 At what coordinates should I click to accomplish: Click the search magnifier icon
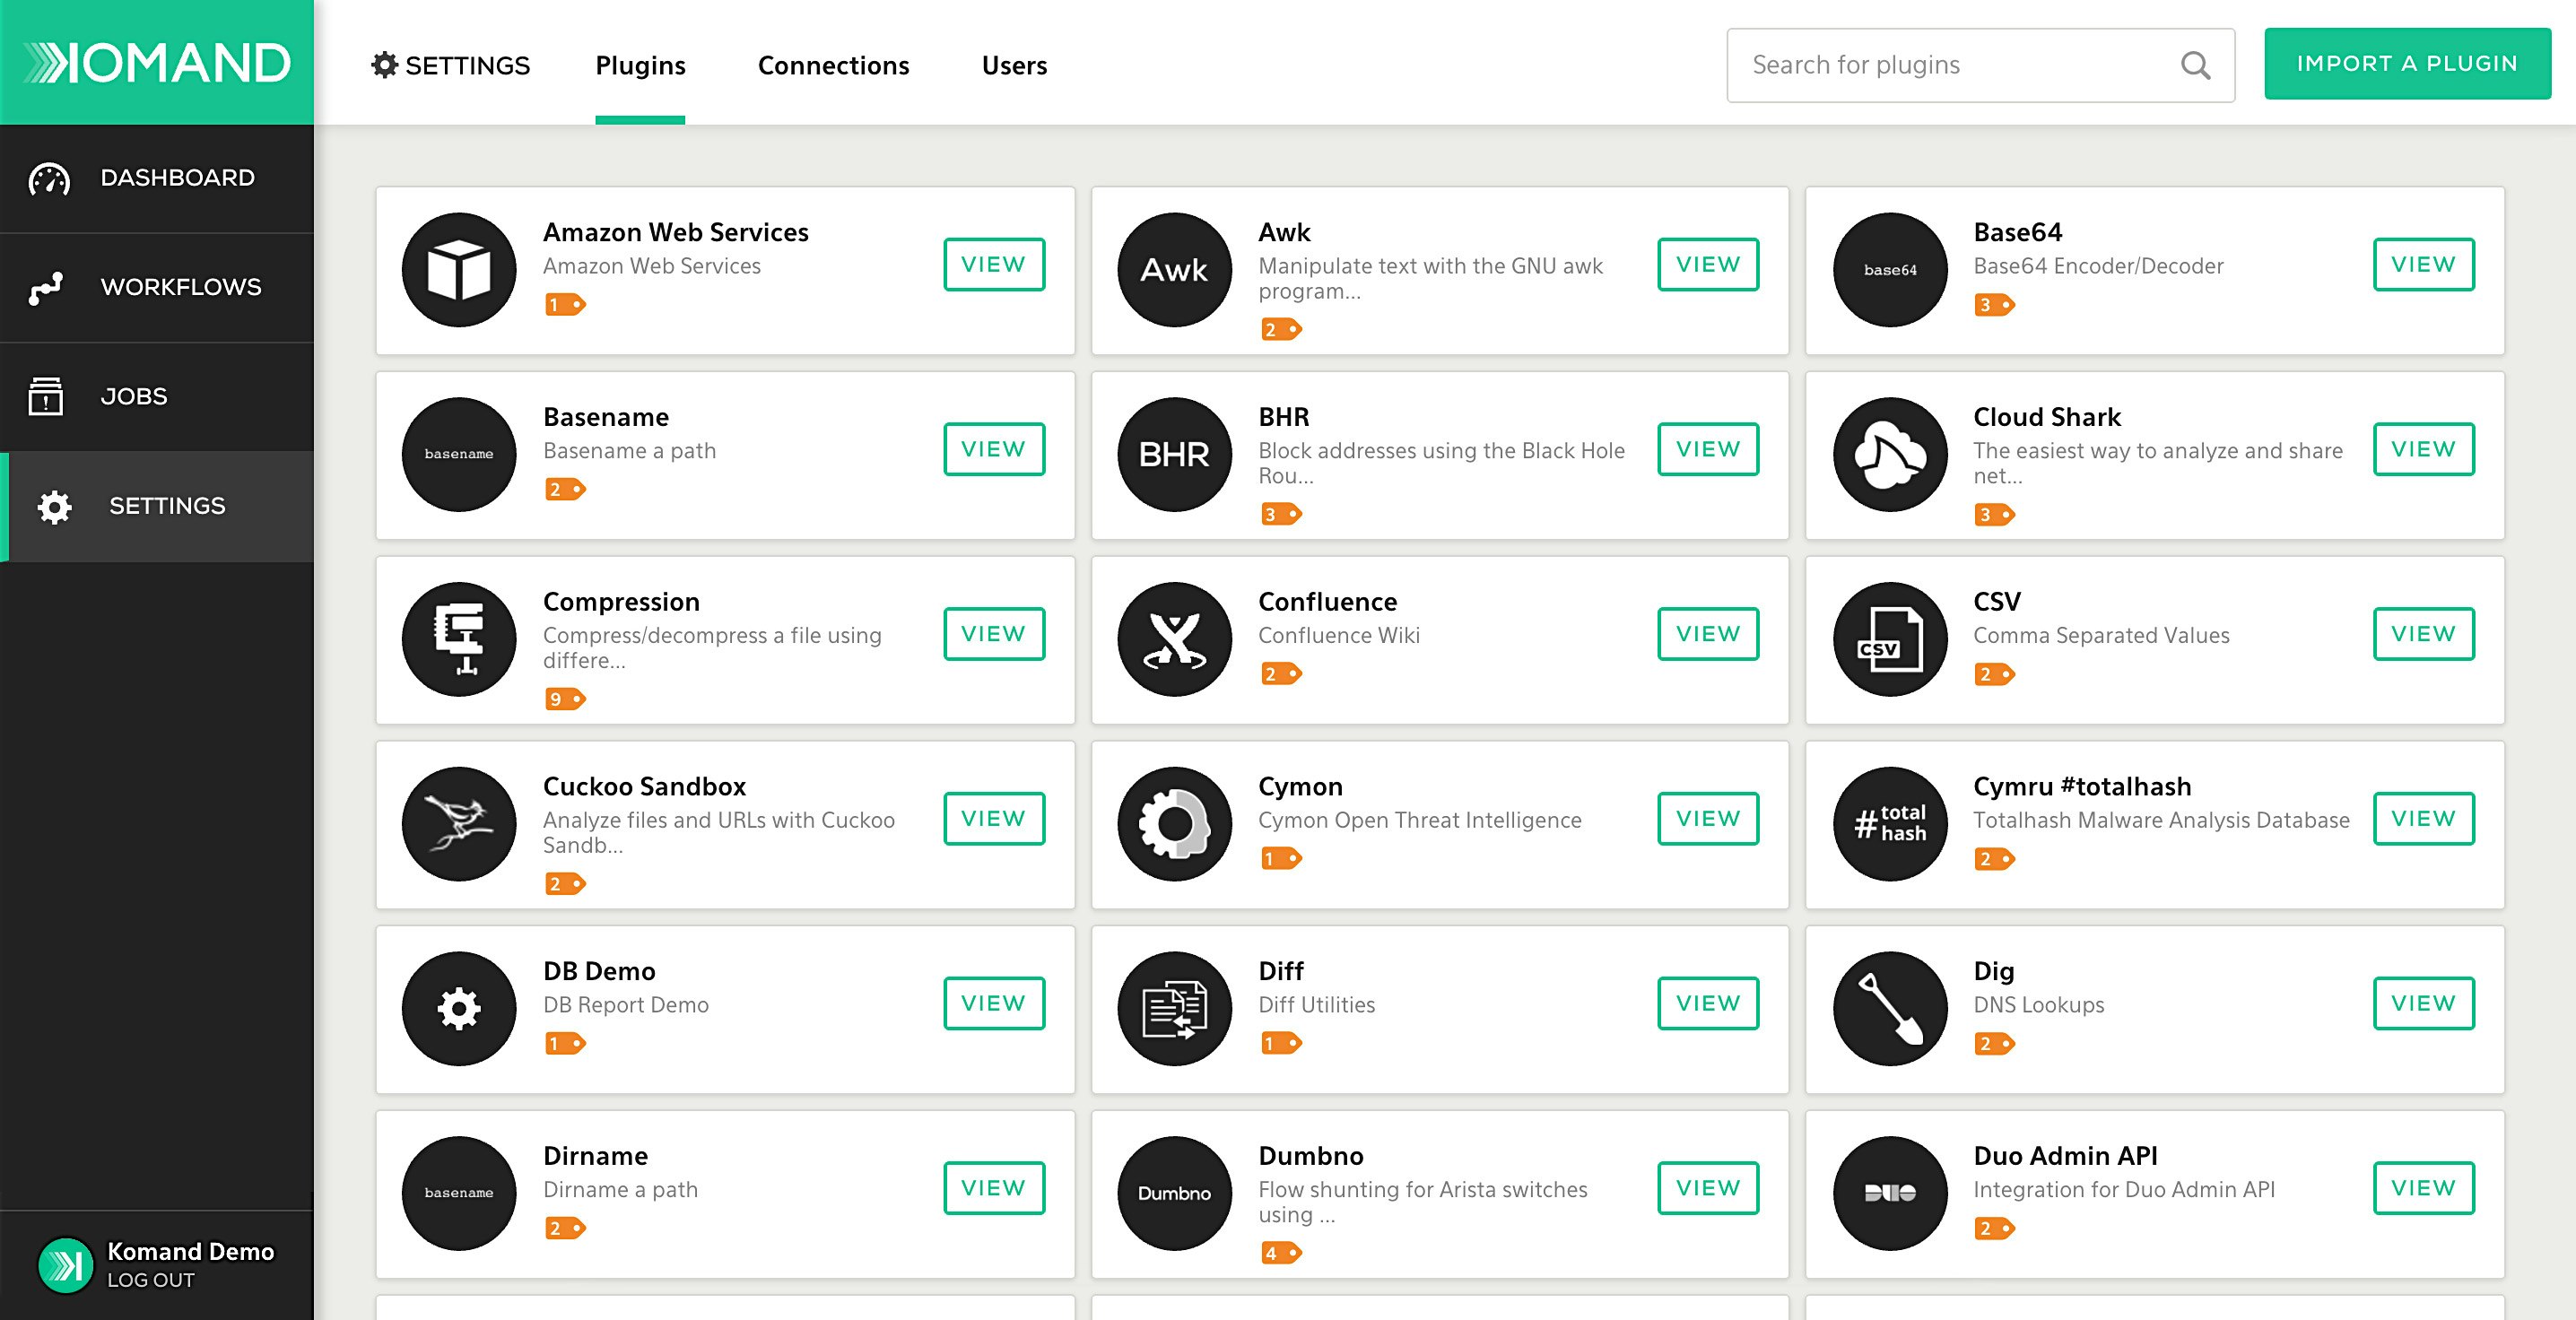(x=2195, y=65)
